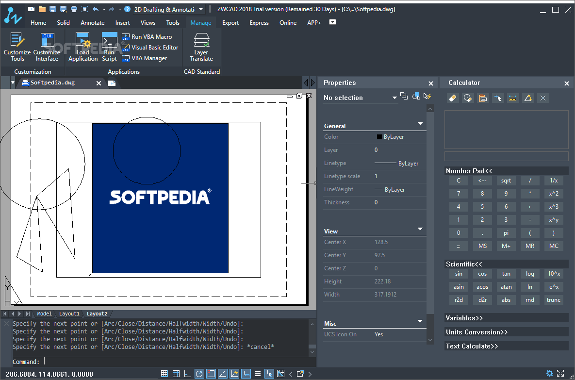575x380 pixels.
Task: Toggle Grid display in status bar
Action: 176,374
